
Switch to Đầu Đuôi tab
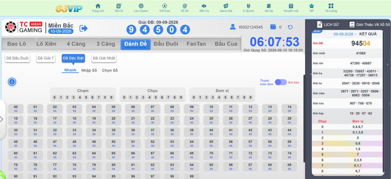pyautogui.click(x=166, y=44)
